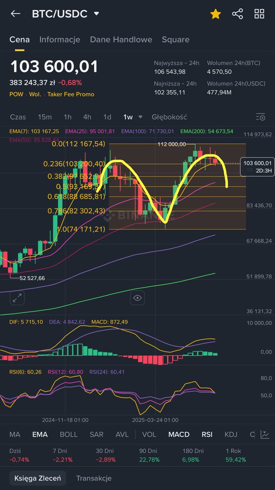Tap the 90 Dni performance value
The height and width of the screenshot is (490, 275).
click(x=149, y=459)
